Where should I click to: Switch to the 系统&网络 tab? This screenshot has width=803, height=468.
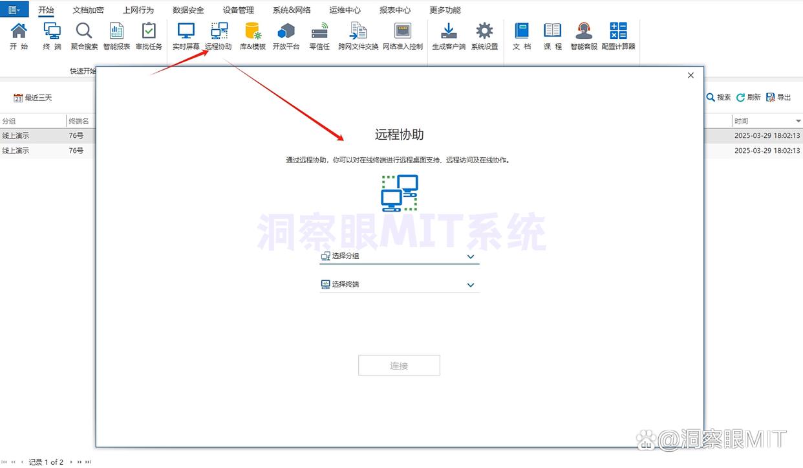292,10
